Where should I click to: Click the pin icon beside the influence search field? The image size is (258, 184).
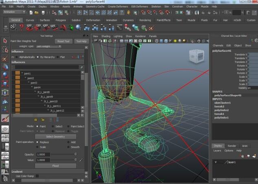82,67
